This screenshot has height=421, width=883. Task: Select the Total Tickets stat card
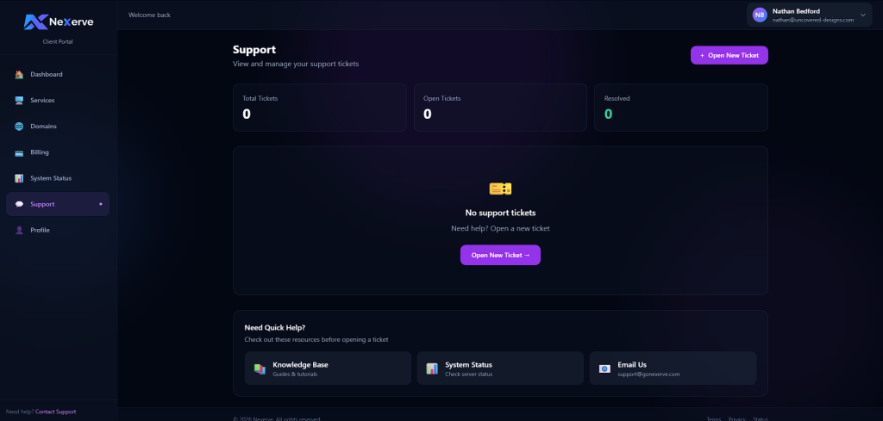319,108
